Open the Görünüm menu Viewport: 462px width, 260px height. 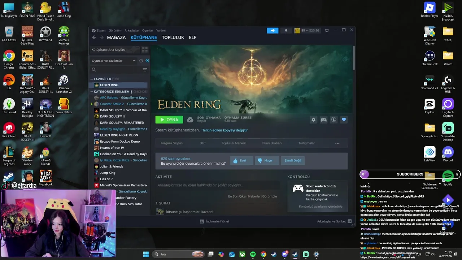[x=115, y=31]
